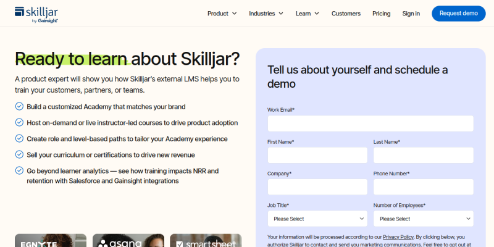Go to the Customers page
Viewport: 494px width, 247px height.
(x=346, y=14)
